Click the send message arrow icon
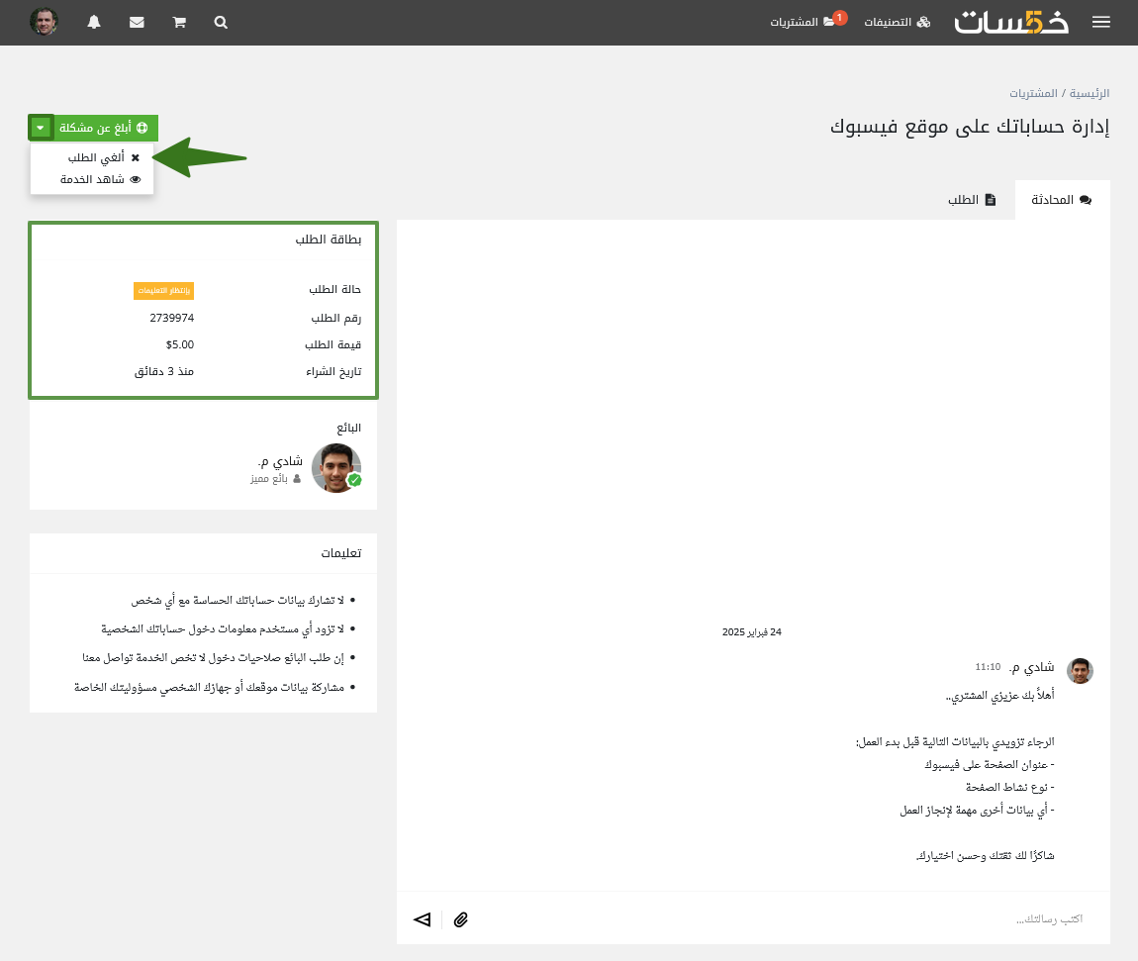 click(x=422, y=919)
